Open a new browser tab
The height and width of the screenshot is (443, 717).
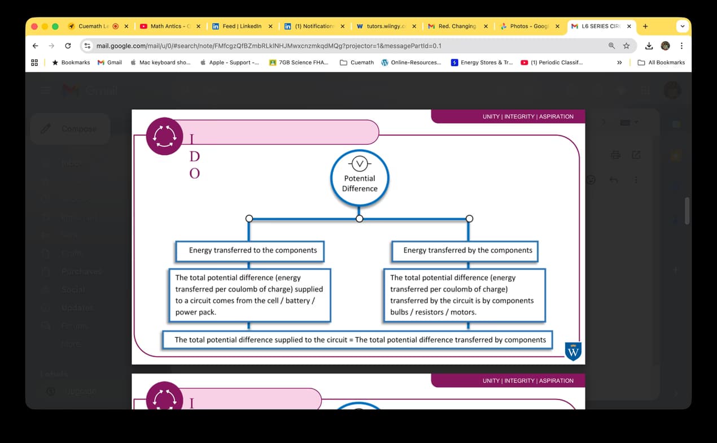click(645, 26)
